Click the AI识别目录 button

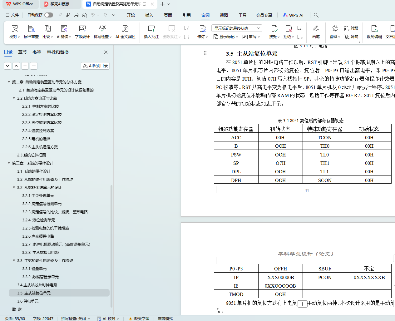95,66
